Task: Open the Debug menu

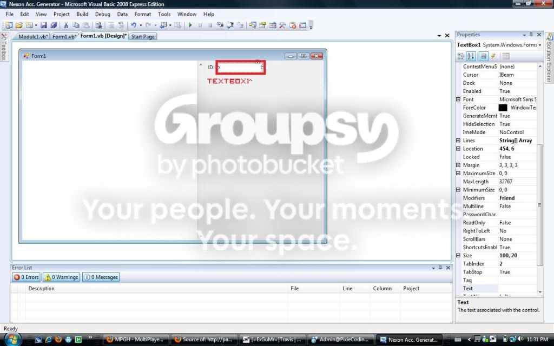Action: (102, 14)
